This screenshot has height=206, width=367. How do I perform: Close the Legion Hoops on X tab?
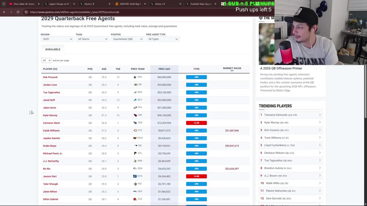(x=74, y=4)
